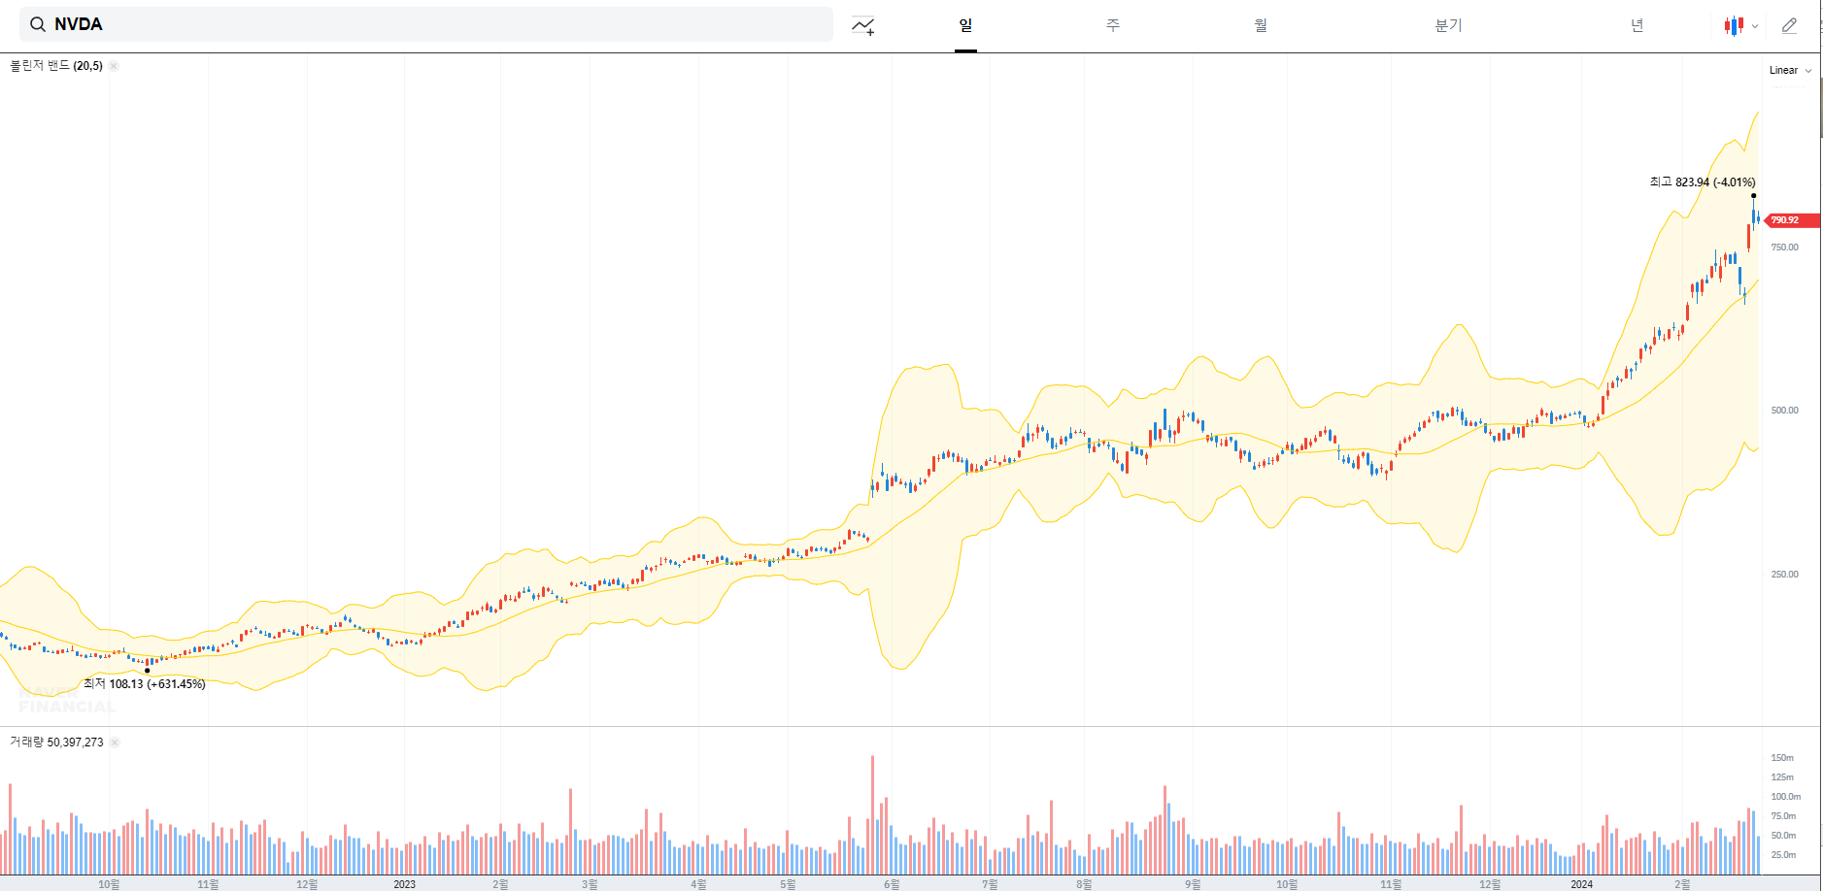1823x891 pixels.
Task: Open the Linear scale dropdown
Action: [1790, 70]
